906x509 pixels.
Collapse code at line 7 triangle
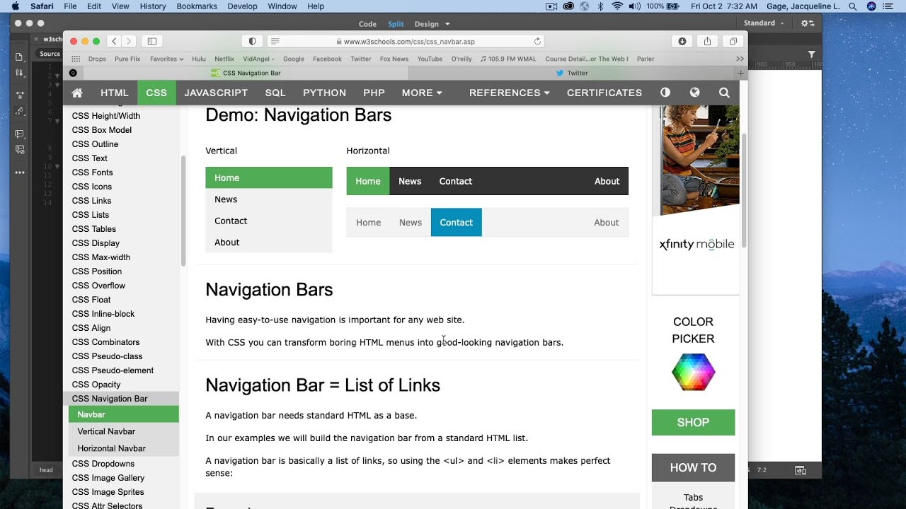pos(58,121)
